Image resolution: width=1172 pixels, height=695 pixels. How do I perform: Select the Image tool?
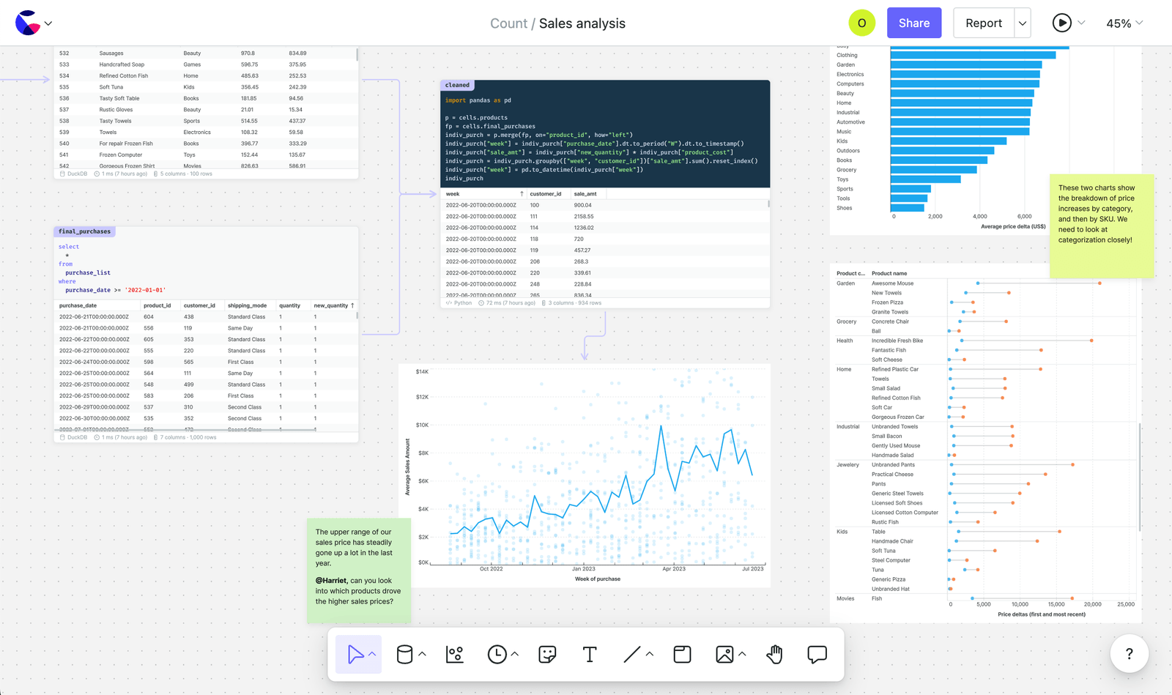pyautogui.click(x=725, y=654)
